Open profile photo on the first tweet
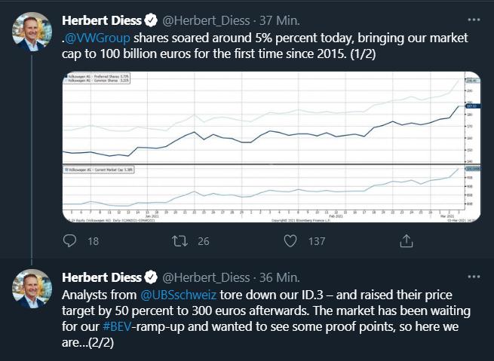 tap(32, 33)
